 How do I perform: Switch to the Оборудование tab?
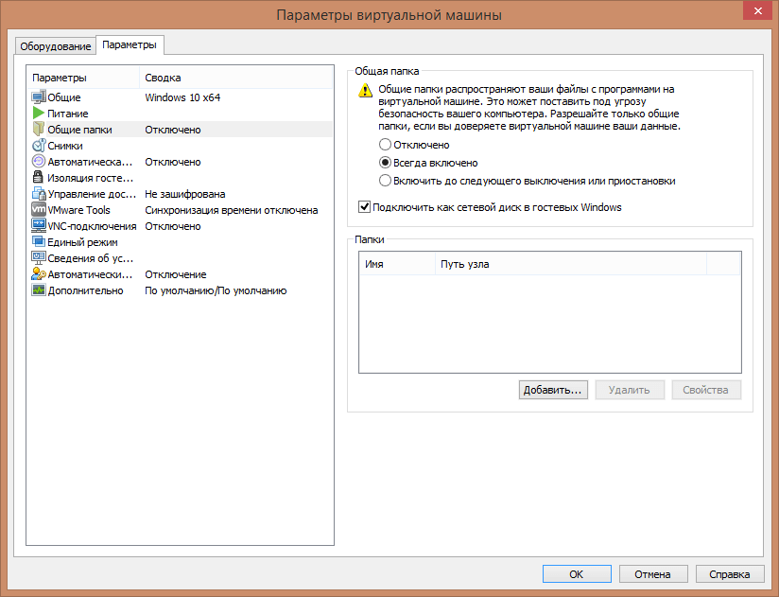click(x=56, y=46)
